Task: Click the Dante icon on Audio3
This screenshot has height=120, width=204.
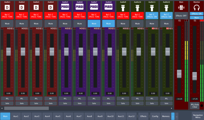Action: tap(36, 7)
